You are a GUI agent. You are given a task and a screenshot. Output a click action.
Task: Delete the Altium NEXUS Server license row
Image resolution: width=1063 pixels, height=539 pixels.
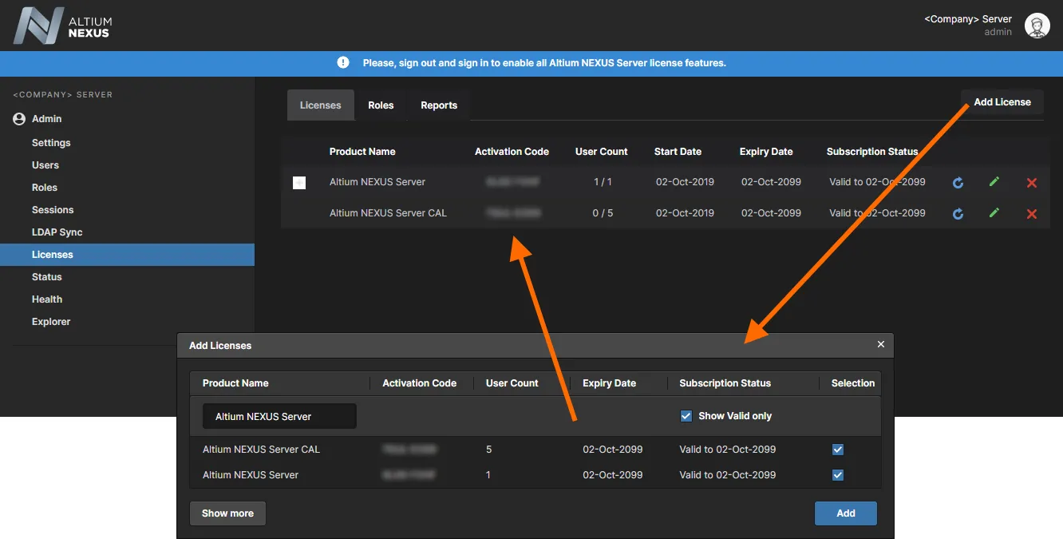coord(1032,183)
